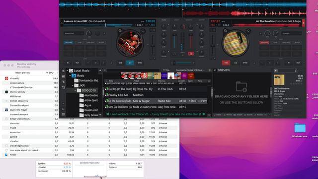
Task: Click icon at top-right of right jog wheel
Action: click(x=248, y=31)
